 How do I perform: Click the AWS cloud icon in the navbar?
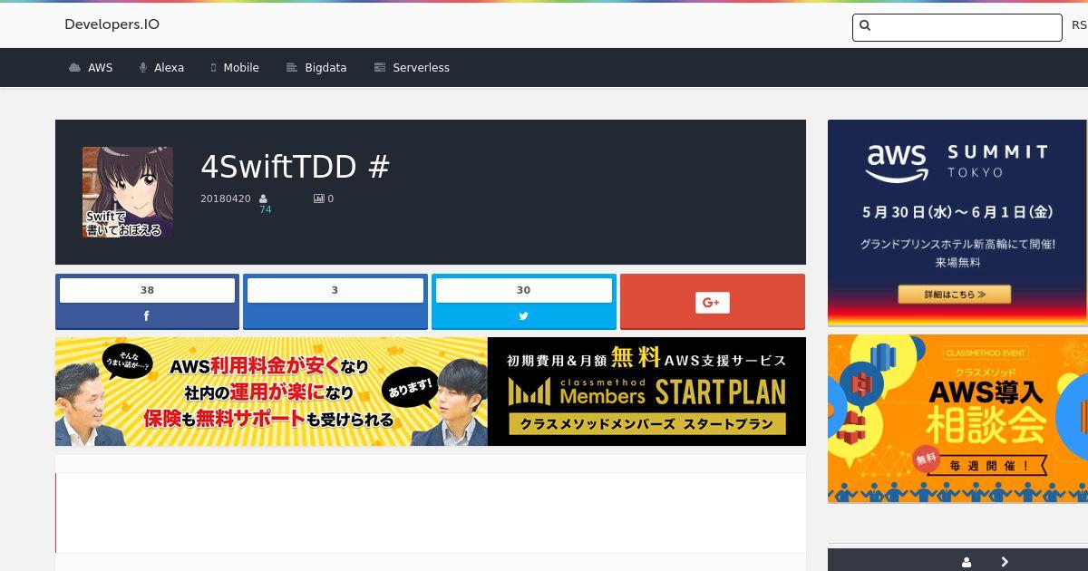74,68
